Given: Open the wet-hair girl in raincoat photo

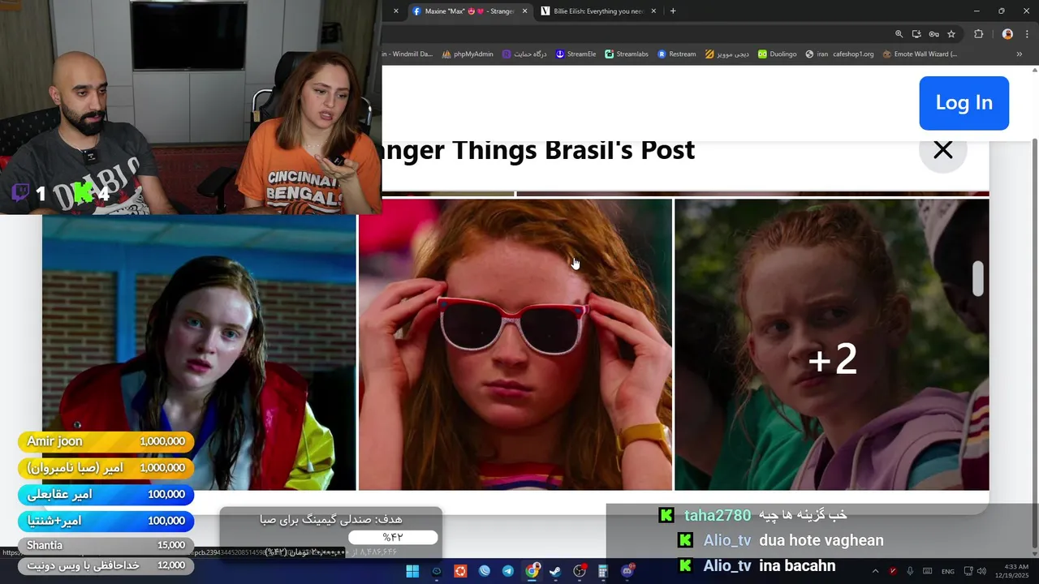Looking at the screenshot, I should [199, 352].
